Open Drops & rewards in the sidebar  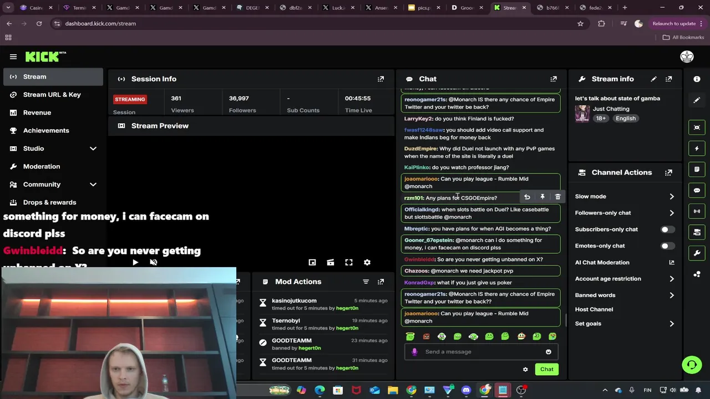53,202
